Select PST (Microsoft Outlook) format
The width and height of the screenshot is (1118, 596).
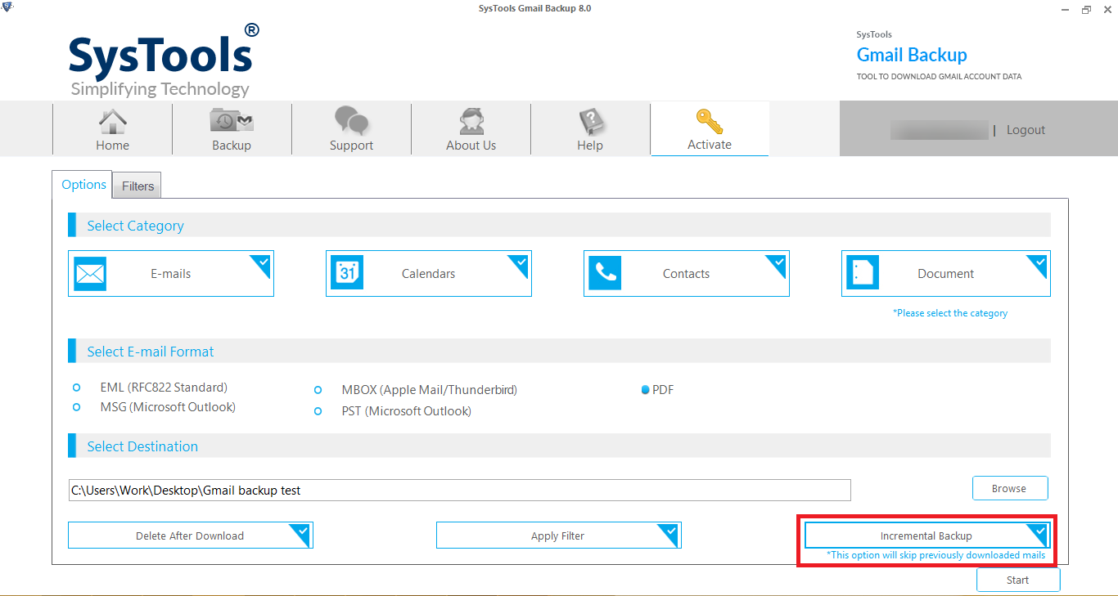[318, 411]
